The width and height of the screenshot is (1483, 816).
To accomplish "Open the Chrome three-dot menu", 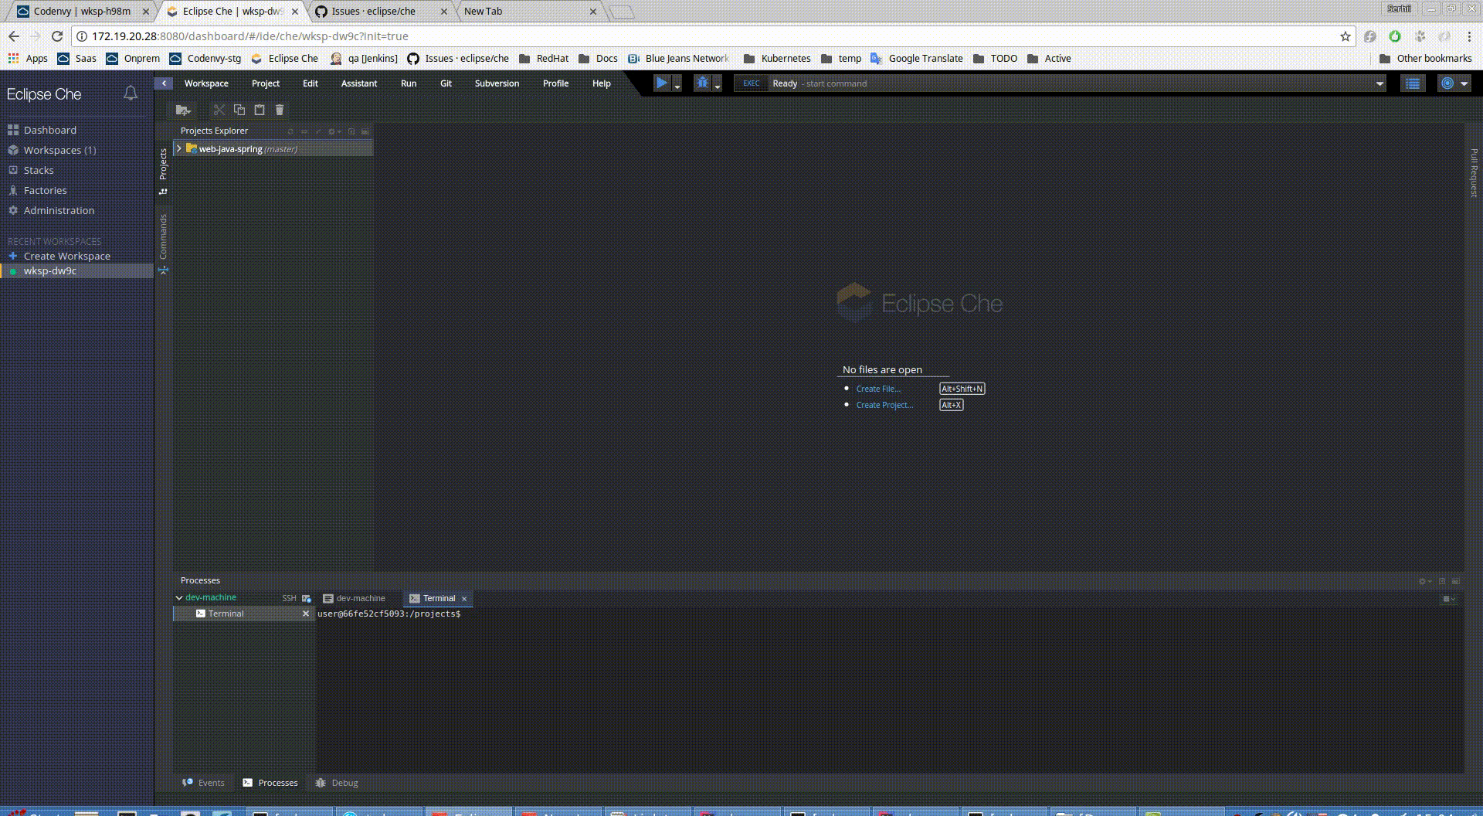I will (1468, 36).
